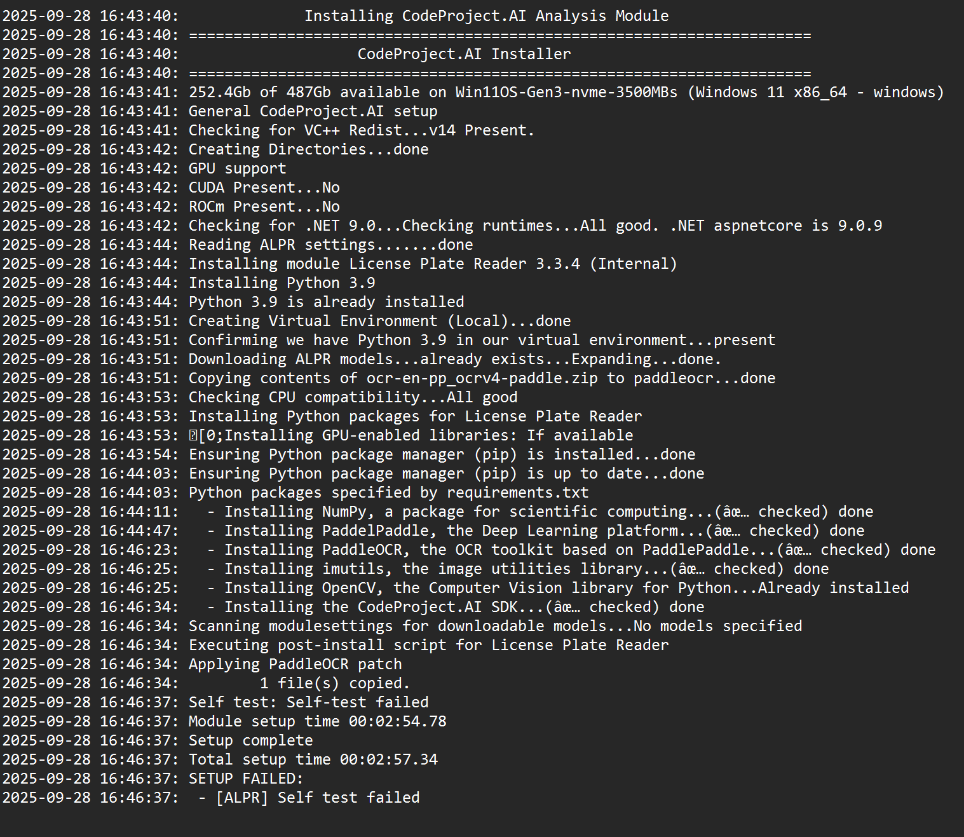Viewport: 964px width, 837px height.
Task: Click the "Checking CPU compatibility...All good" line
Action: pos(353,397)
